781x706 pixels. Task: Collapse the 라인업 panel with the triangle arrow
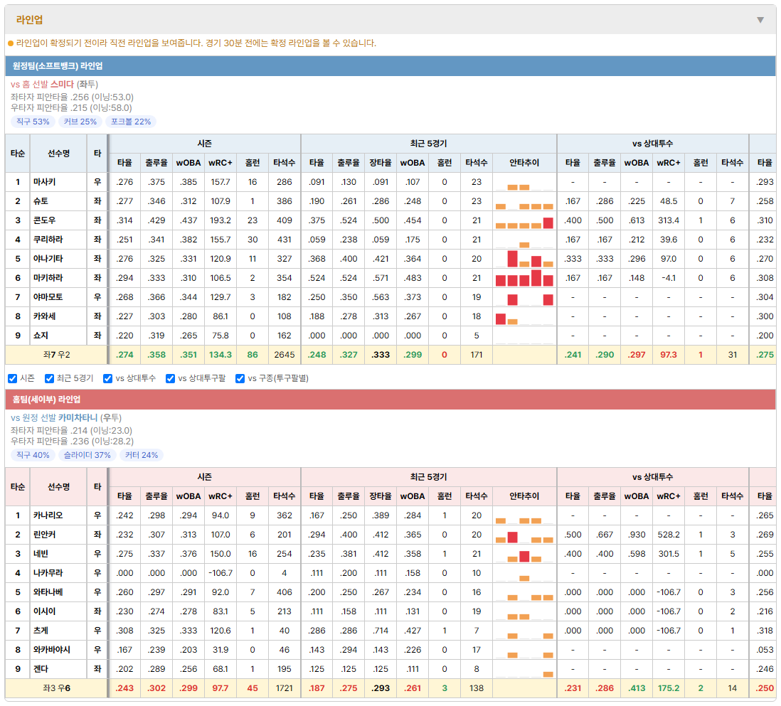pos(760,20)
